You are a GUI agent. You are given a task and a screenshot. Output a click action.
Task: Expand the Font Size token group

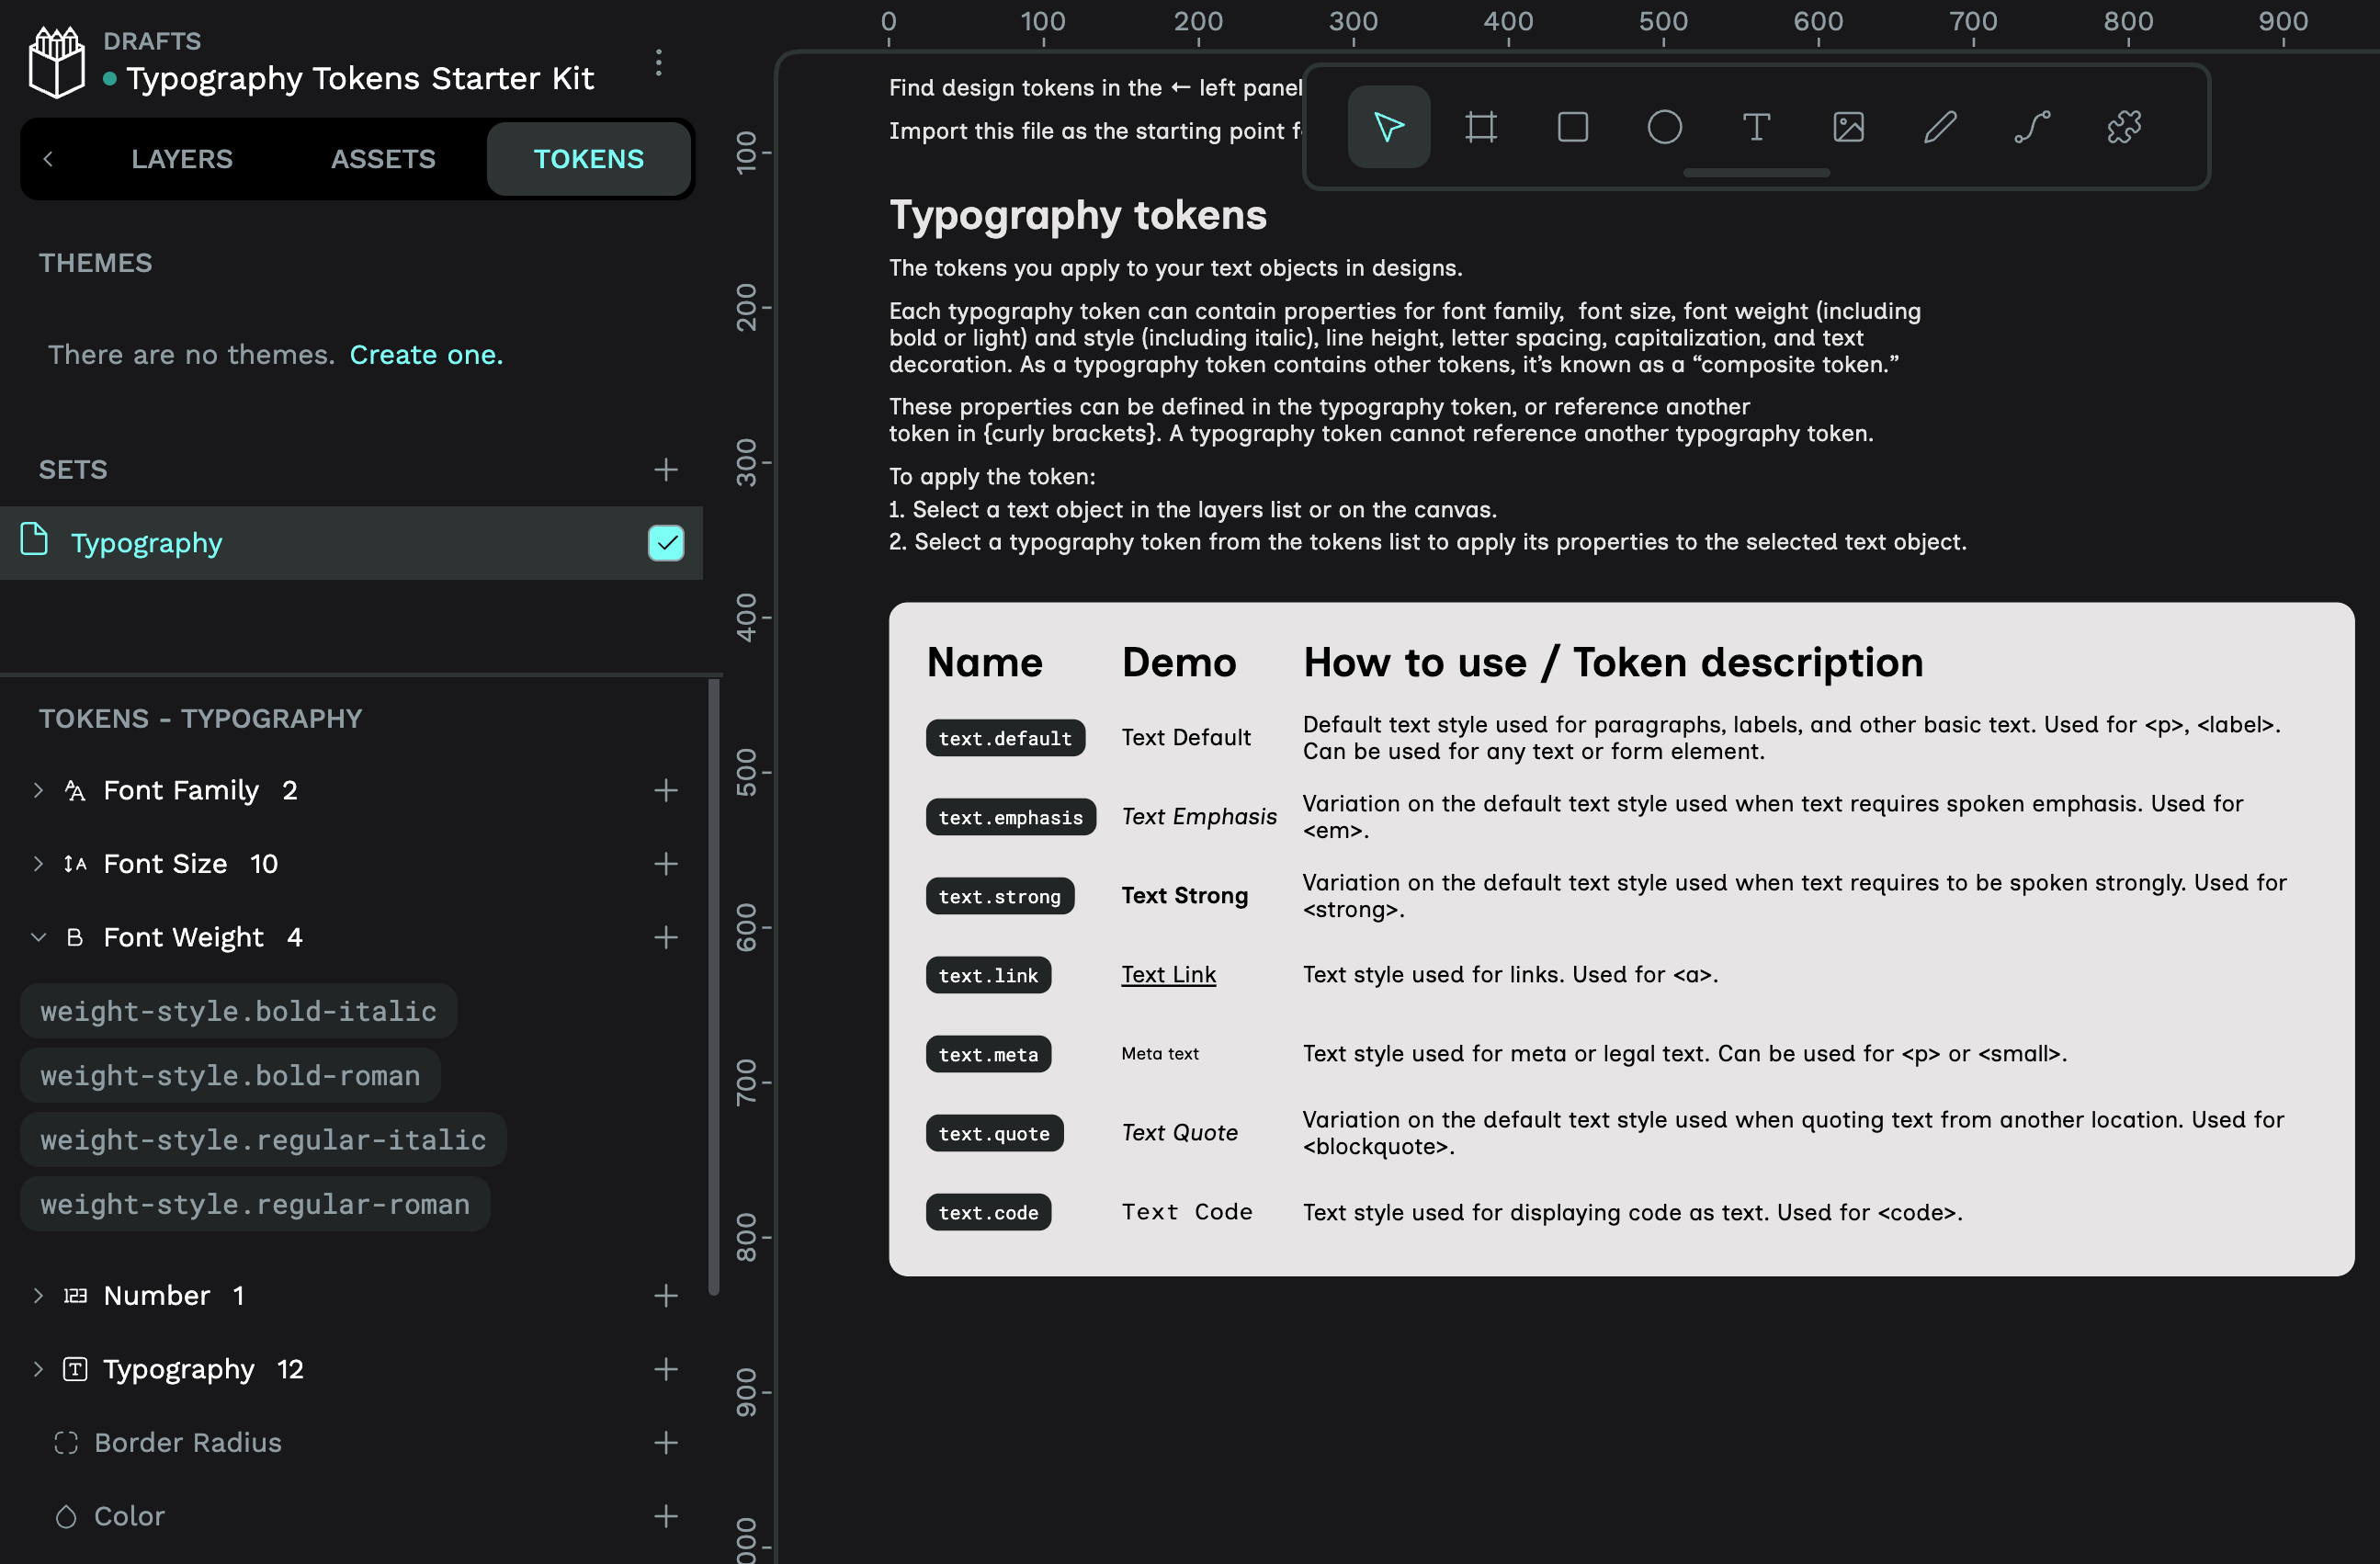(x=38, y=864)
